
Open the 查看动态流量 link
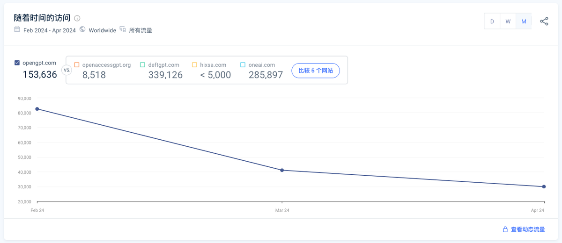pyautogui.click(x=528, y=229)
